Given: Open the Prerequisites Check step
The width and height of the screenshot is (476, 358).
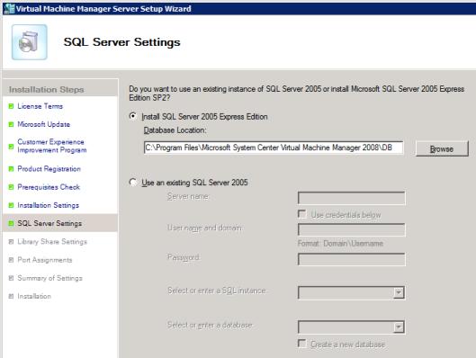Looking at the screenshot, I should click(x=49, y=187).
